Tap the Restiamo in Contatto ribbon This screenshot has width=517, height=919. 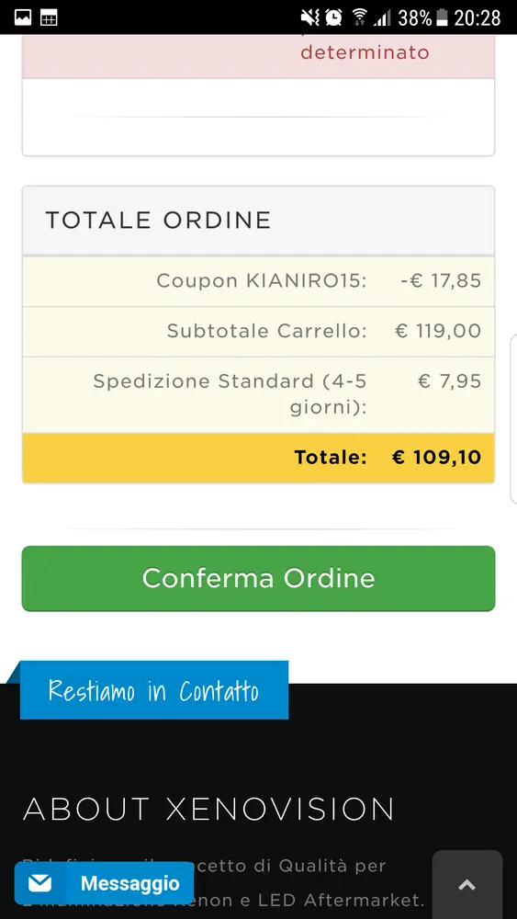154,690
